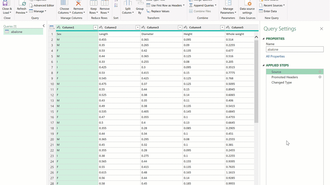Screen dimensions: 330x185
Task: Click the query Name input field
Action: coord(295,49)
